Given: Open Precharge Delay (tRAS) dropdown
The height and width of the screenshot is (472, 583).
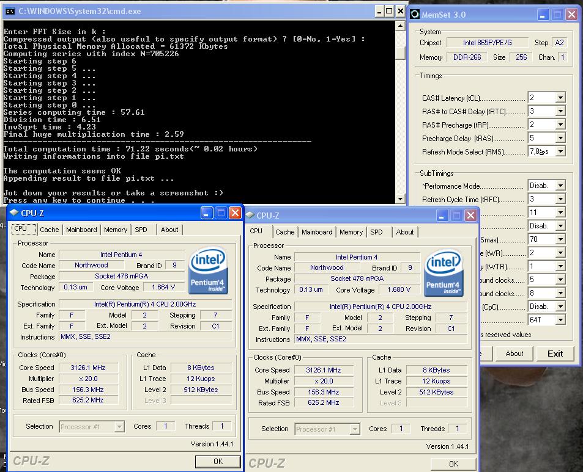Looking at the screenshot, I should [x=560, y=138].
